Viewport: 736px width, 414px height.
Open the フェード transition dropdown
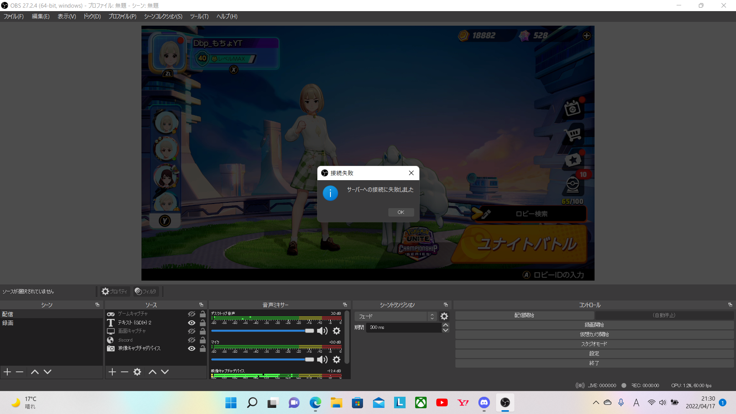(395, 317)
